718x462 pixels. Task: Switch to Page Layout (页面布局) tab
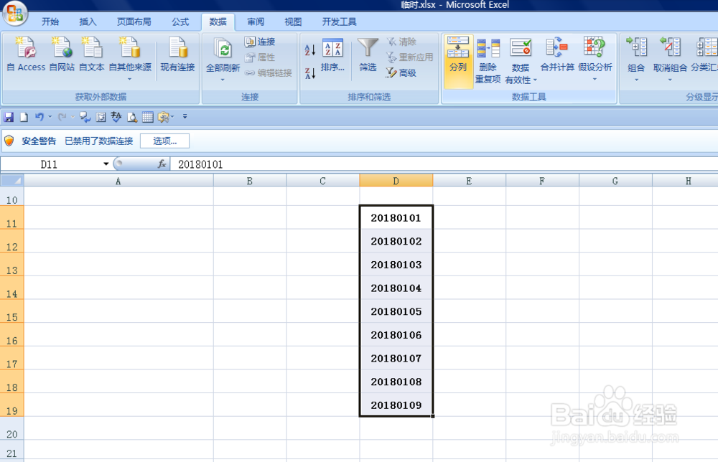[x=134, y=22]
